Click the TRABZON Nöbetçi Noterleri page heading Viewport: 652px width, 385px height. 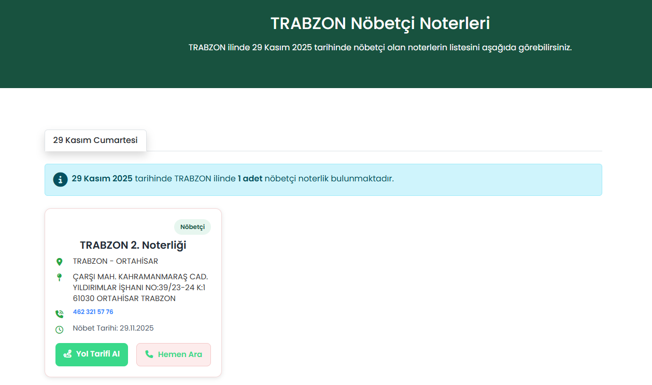pyautogui.click(x=380, y=24)
